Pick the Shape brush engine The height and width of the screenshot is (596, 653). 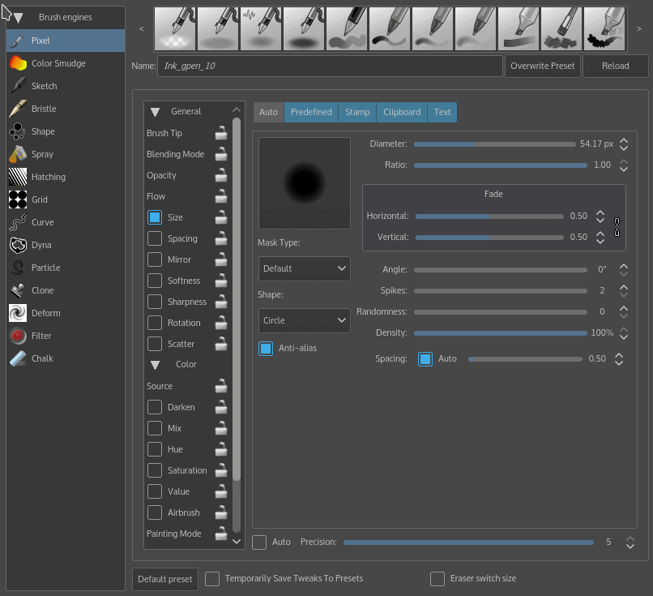click(x=66, y=131)
